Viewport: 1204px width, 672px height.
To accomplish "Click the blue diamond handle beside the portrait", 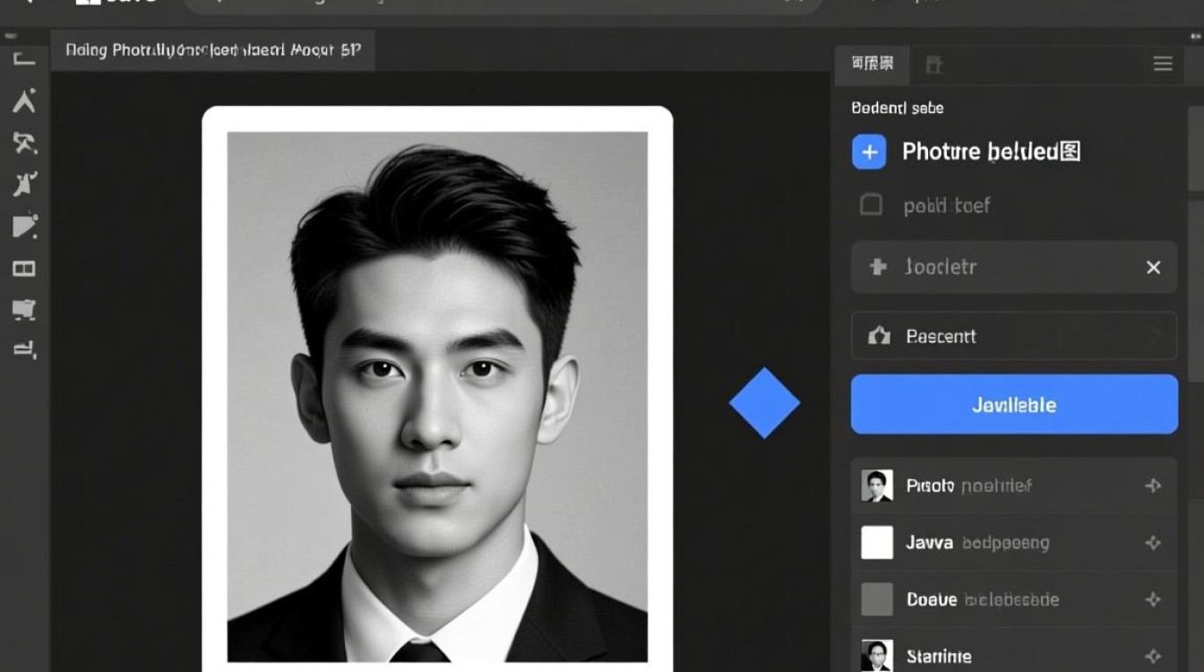I will [764, 403].
